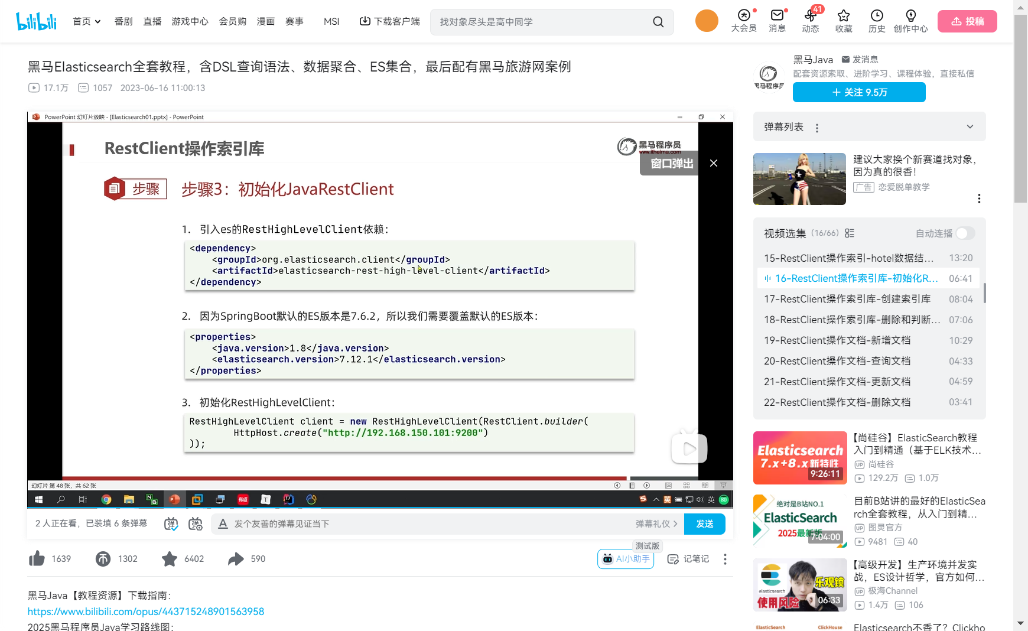Open the 首页 dropdown arrow
The height and width of the screenshot is (631, 1028).
97,21
